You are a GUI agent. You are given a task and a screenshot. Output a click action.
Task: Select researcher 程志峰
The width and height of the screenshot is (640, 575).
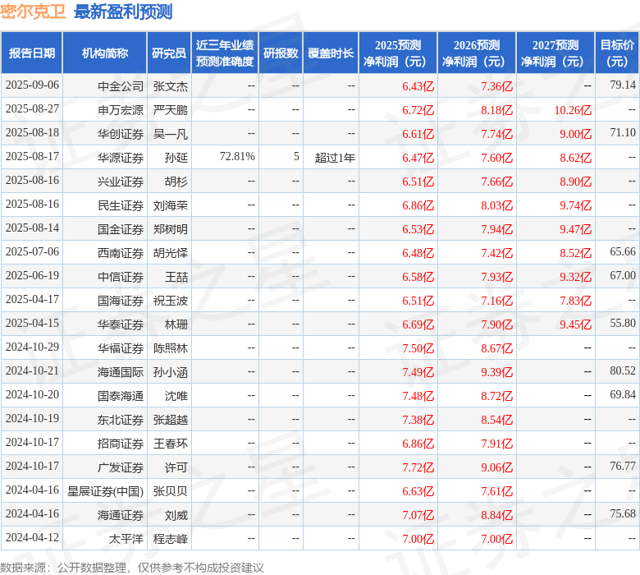coord(171,539)
